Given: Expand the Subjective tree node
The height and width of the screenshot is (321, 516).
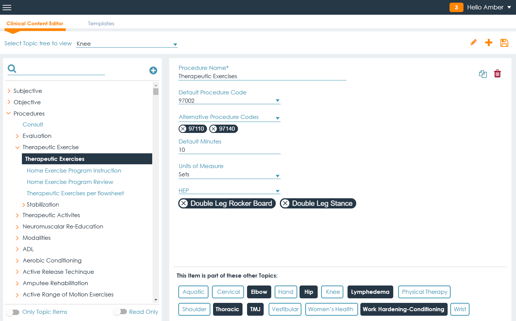Looking at the screenshot, I should click(x=9, y=91).
